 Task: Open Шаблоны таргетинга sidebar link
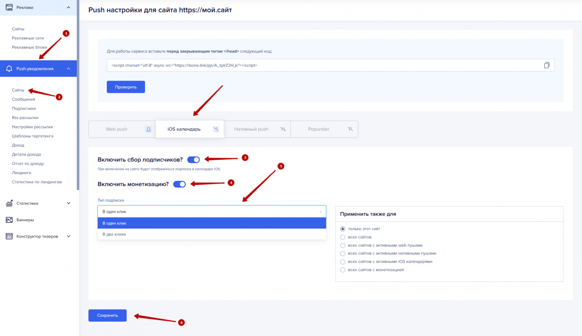point(33,137)
